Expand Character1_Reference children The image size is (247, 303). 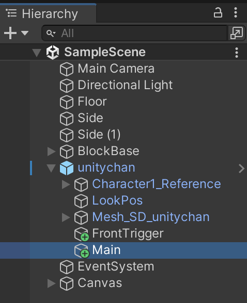[66, 184]
